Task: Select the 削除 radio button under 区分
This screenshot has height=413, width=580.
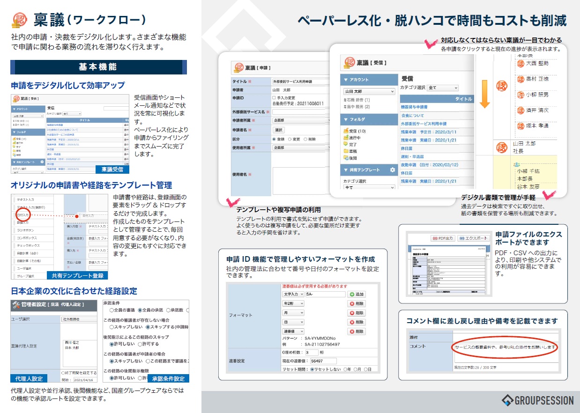Action: [306, 139]
